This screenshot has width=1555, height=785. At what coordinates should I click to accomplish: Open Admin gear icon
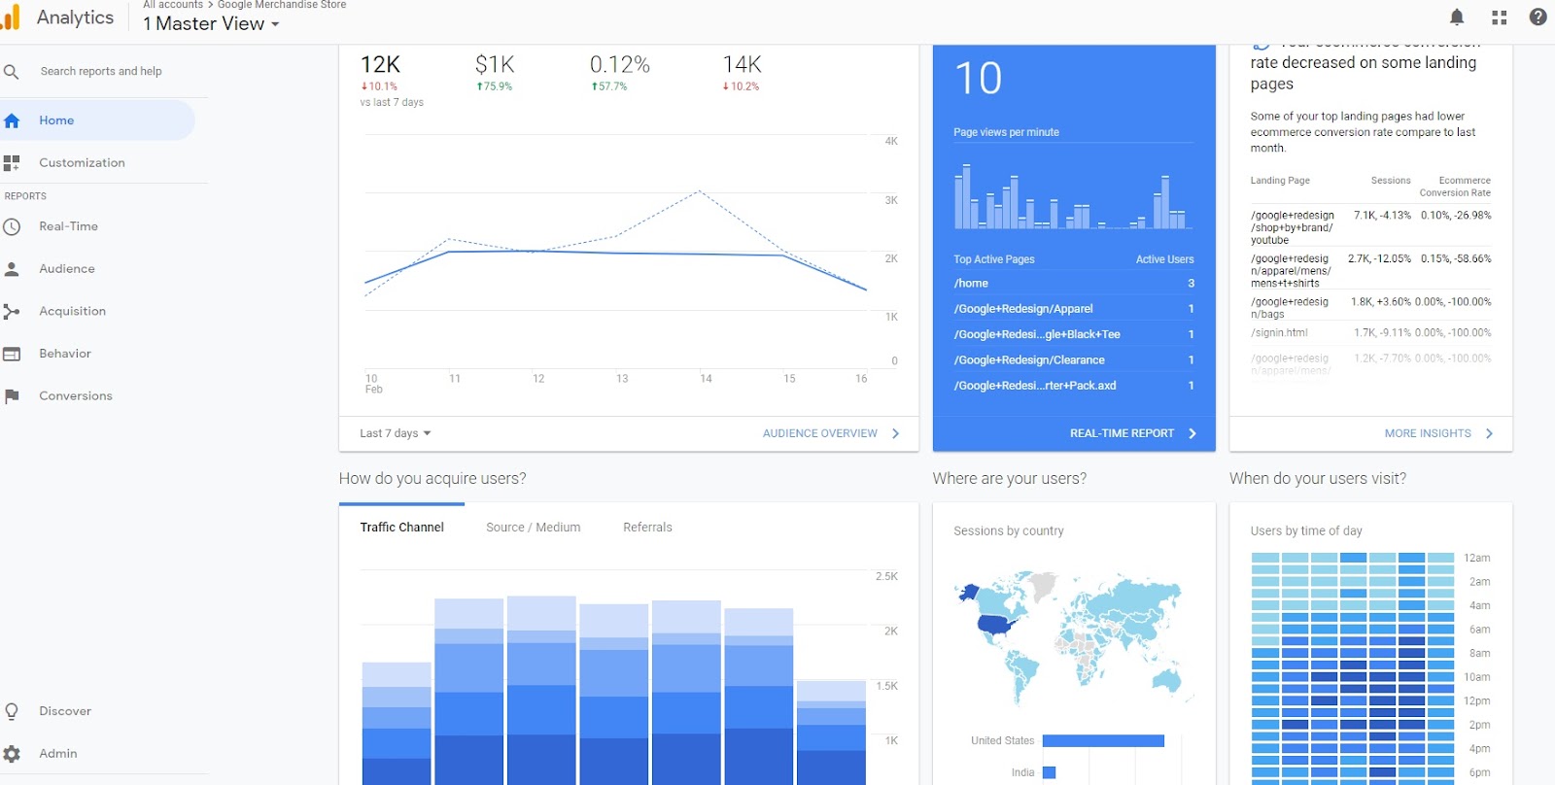coord(12,754)
